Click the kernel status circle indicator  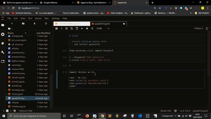[x=207, y=28]
